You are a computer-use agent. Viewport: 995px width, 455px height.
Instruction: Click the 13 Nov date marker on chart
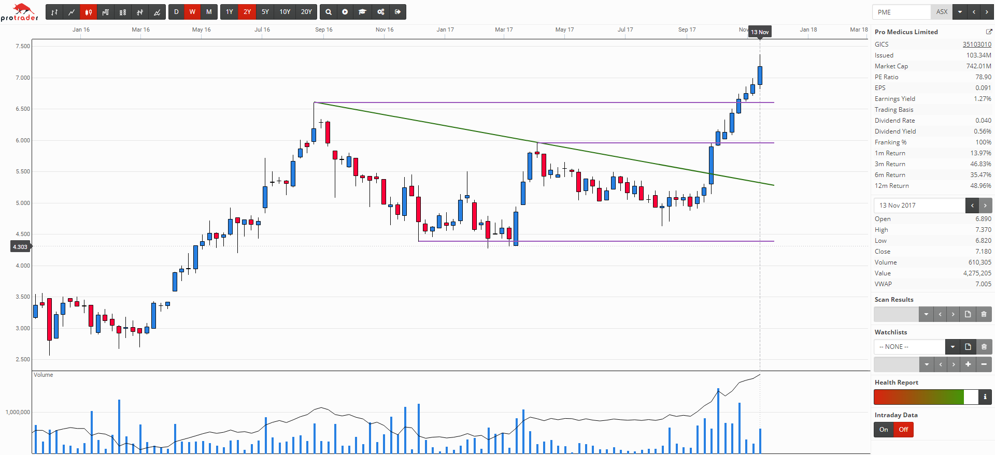click(x=760, y=32)
